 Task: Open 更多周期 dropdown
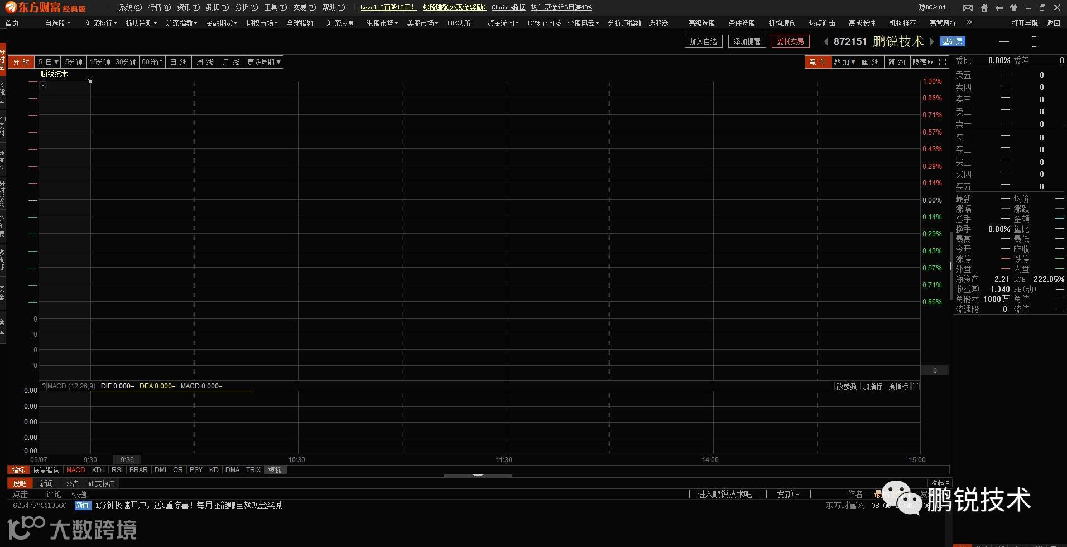point(264,62)
